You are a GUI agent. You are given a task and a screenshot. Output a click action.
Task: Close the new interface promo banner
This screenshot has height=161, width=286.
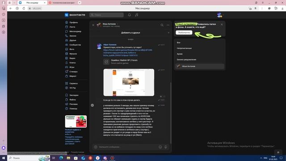222,25
